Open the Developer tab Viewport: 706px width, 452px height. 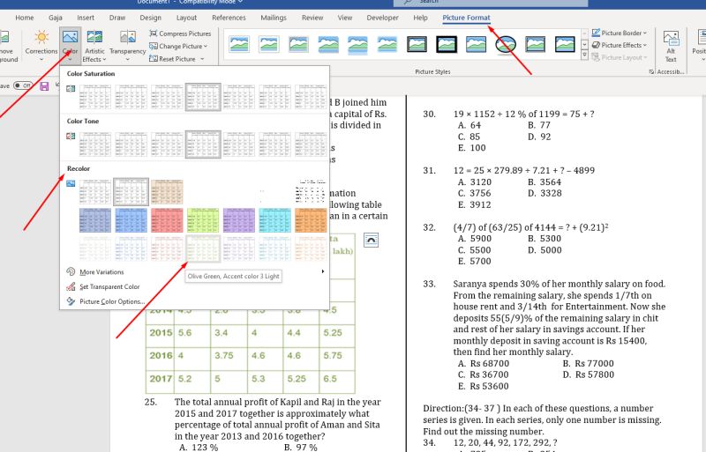click(x=383, y=18)
